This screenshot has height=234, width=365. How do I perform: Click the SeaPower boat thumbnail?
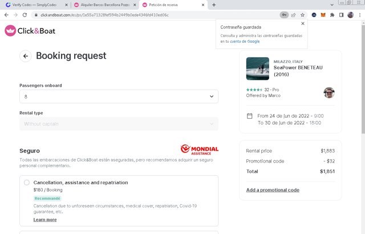pyautogui.click(x=258, y=68)
